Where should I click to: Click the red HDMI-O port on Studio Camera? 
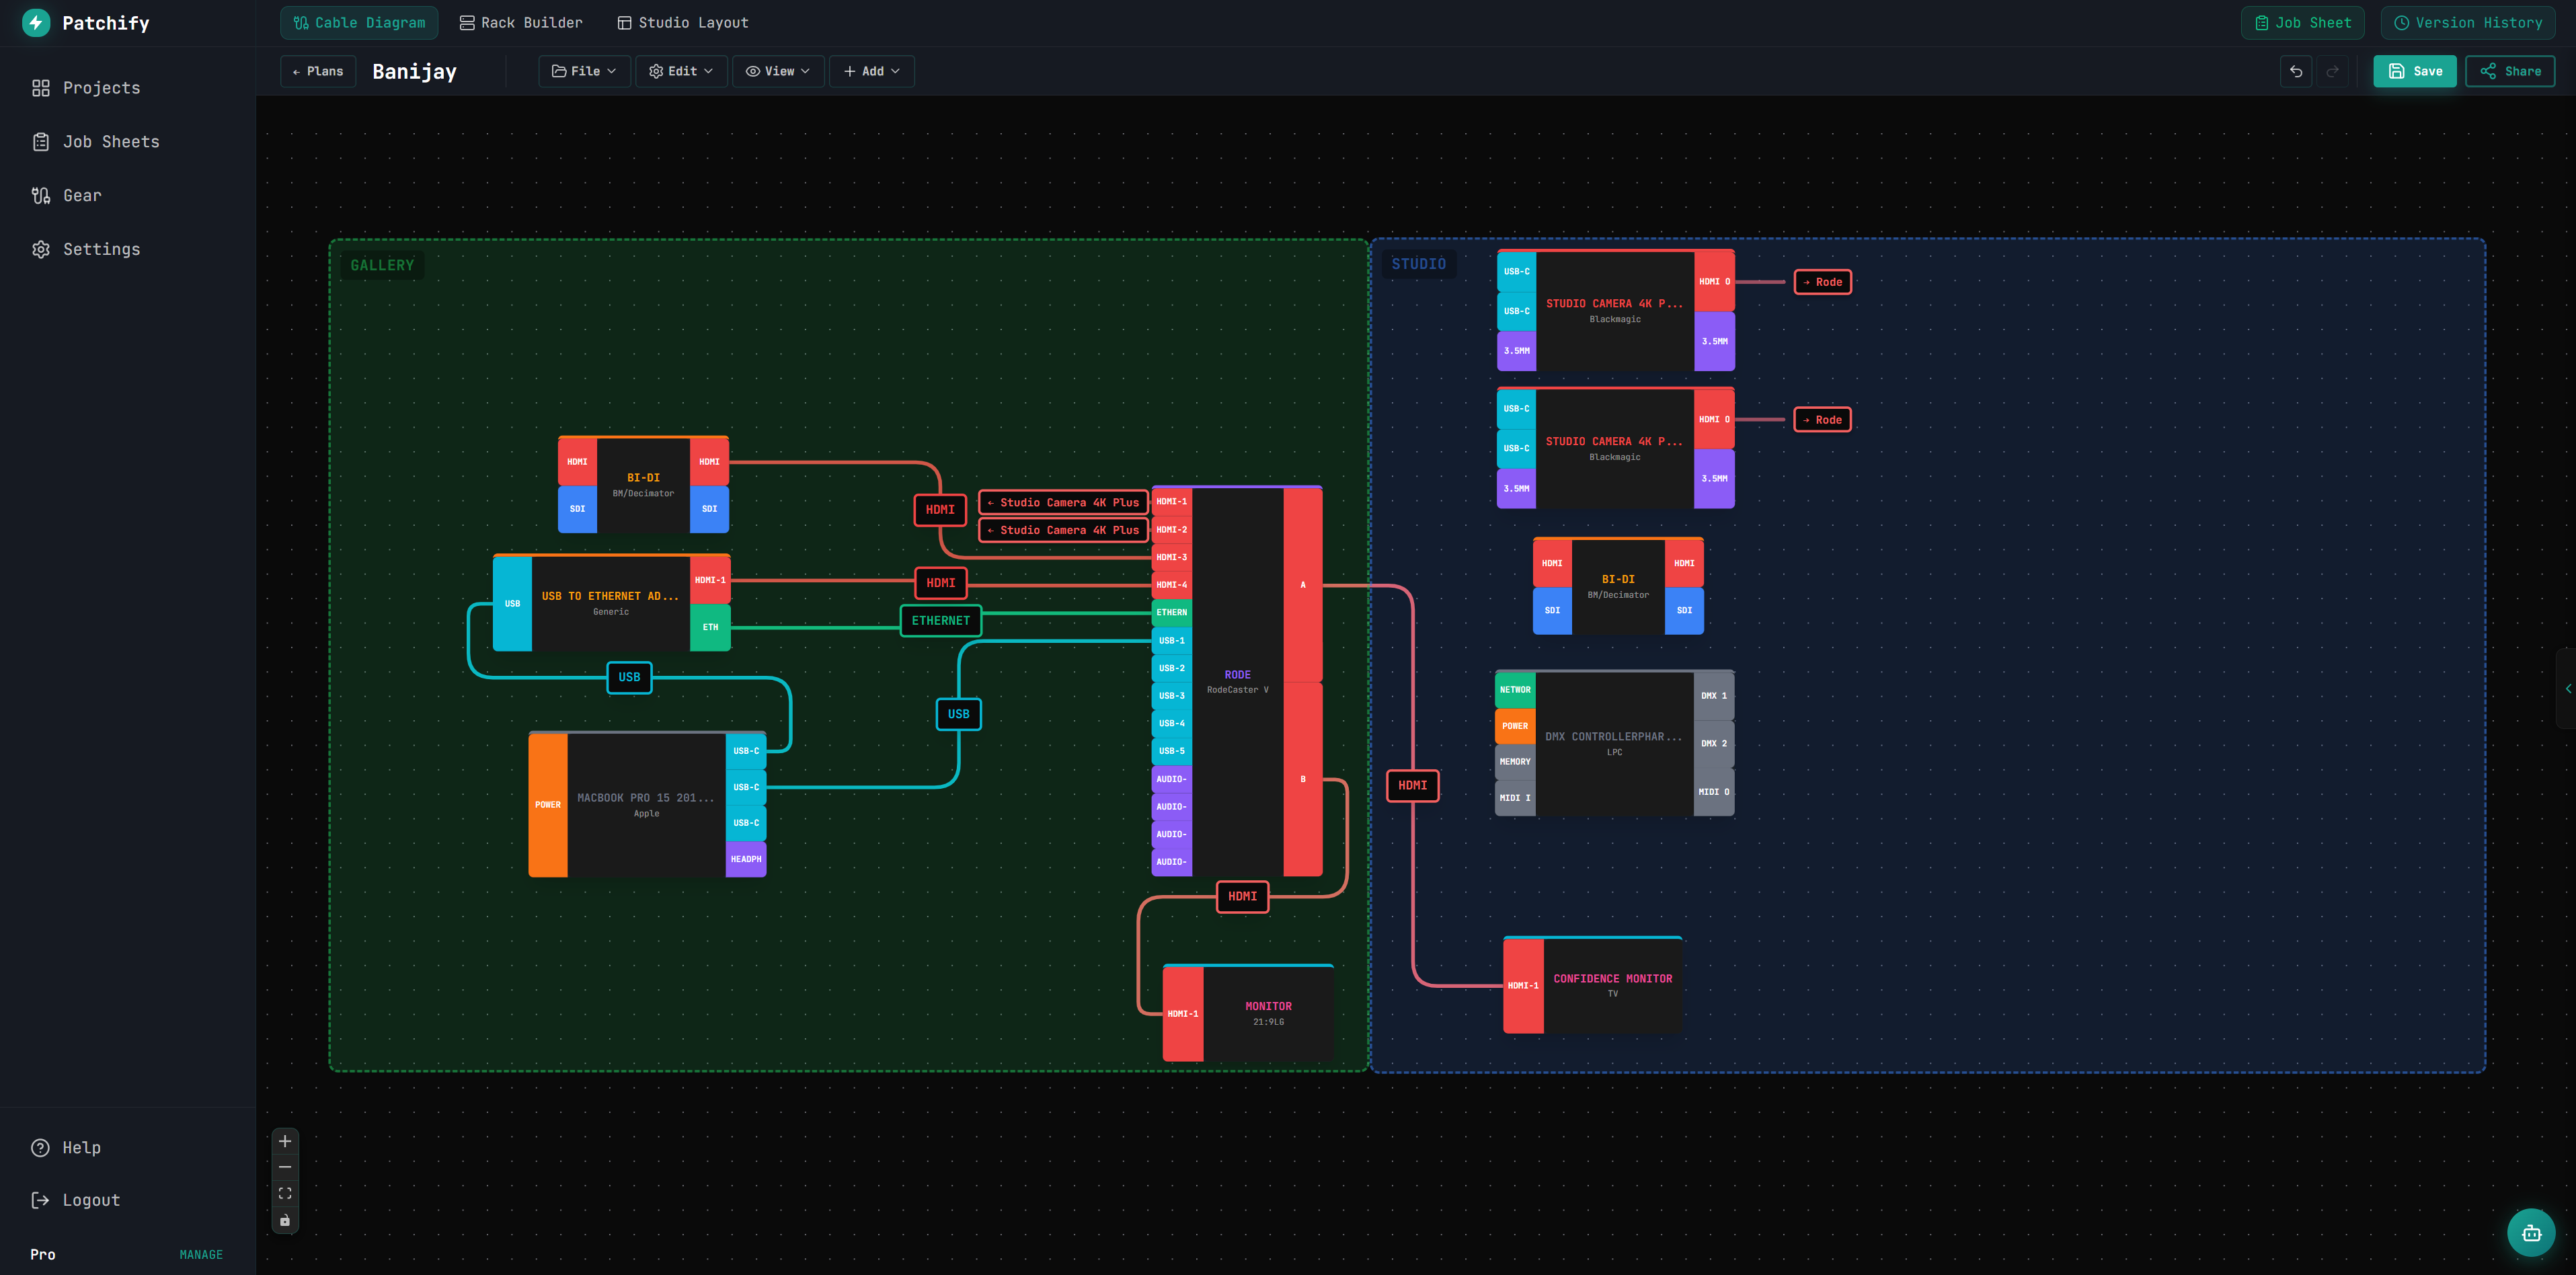[x=1714, y=281]
